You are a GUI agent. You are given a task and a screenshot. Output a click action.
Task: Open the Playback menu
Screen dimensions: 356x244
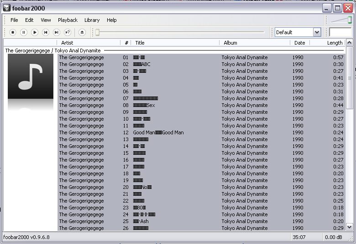[x=68, y=20]
